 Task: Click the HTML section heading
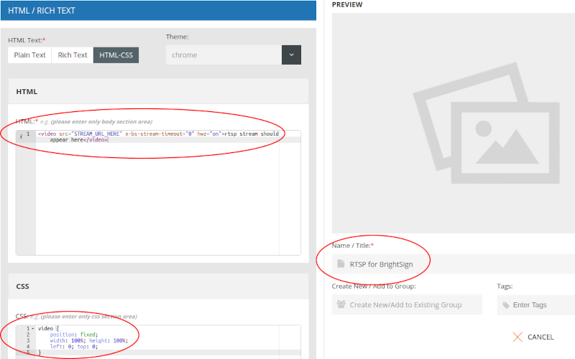(x=27, y=92)
